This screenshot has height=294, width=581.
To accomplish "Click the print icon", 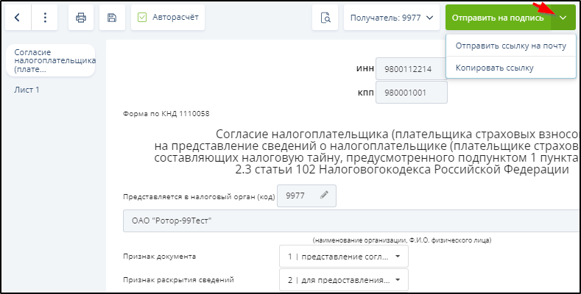I will coord(81,18).
